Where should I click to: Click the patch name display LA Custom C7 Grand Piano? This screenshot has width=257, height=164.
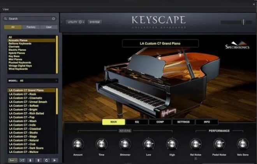(160, 44)
